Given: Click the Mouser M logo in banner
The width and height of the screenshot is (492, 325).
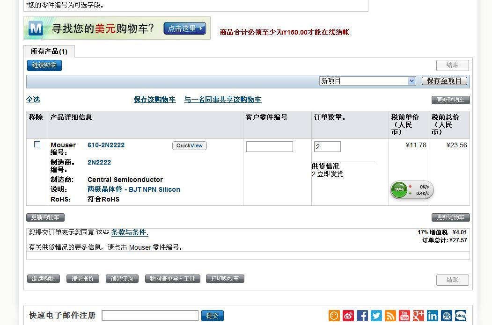Looking at the screenshot, I should coord(36,29).
